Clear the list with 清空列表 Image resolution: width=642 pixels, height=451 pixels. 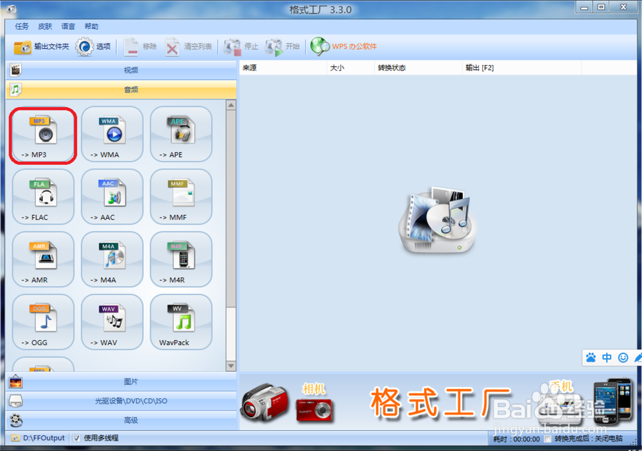coord(189,47)
